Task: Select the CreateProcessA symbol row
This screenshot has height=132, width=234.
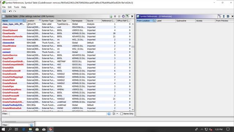Action: tap(67, 93)
